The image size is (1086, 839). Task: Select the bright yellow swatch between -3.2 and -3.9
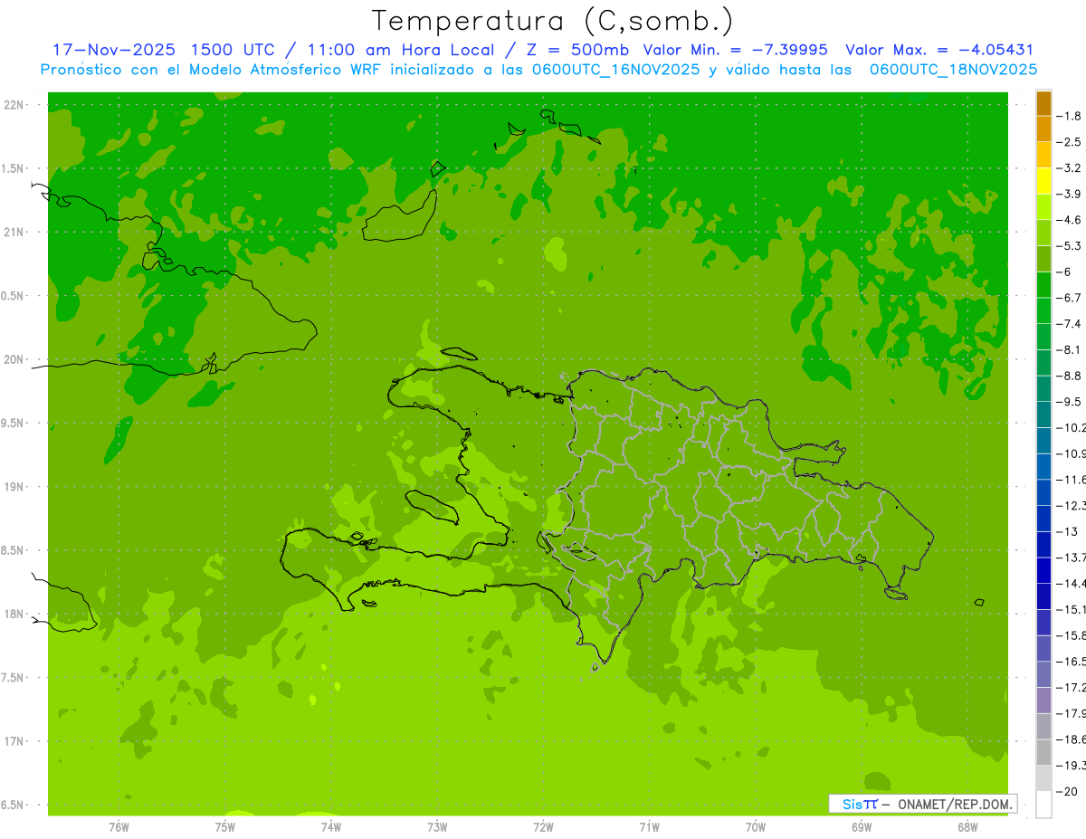coord(1043,181)
